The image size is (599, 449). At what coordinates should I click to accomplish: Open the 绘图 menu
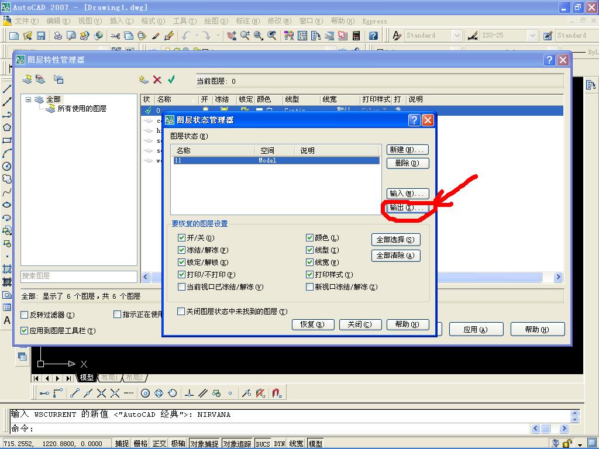click(x=216, y=21)
